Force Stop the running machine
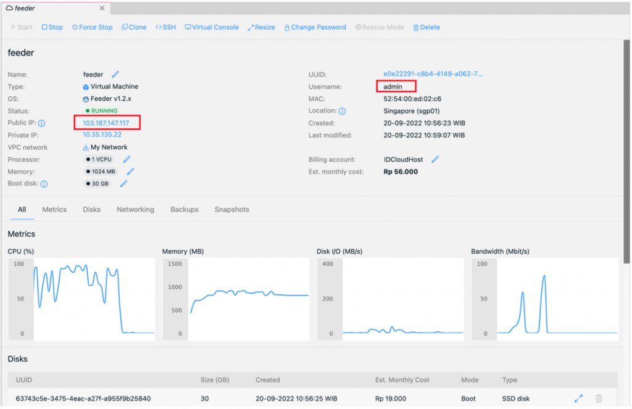 92,27
